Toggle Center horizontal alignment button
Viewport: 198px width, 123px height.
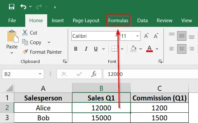pyautogui.click(x=182, y=49)
